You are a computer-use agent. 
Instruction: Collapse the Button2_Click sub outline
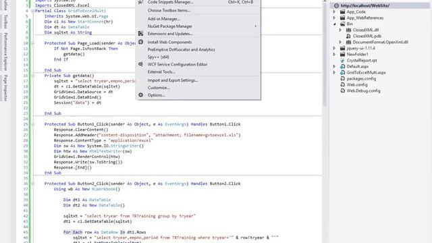[x=32, y=184]
